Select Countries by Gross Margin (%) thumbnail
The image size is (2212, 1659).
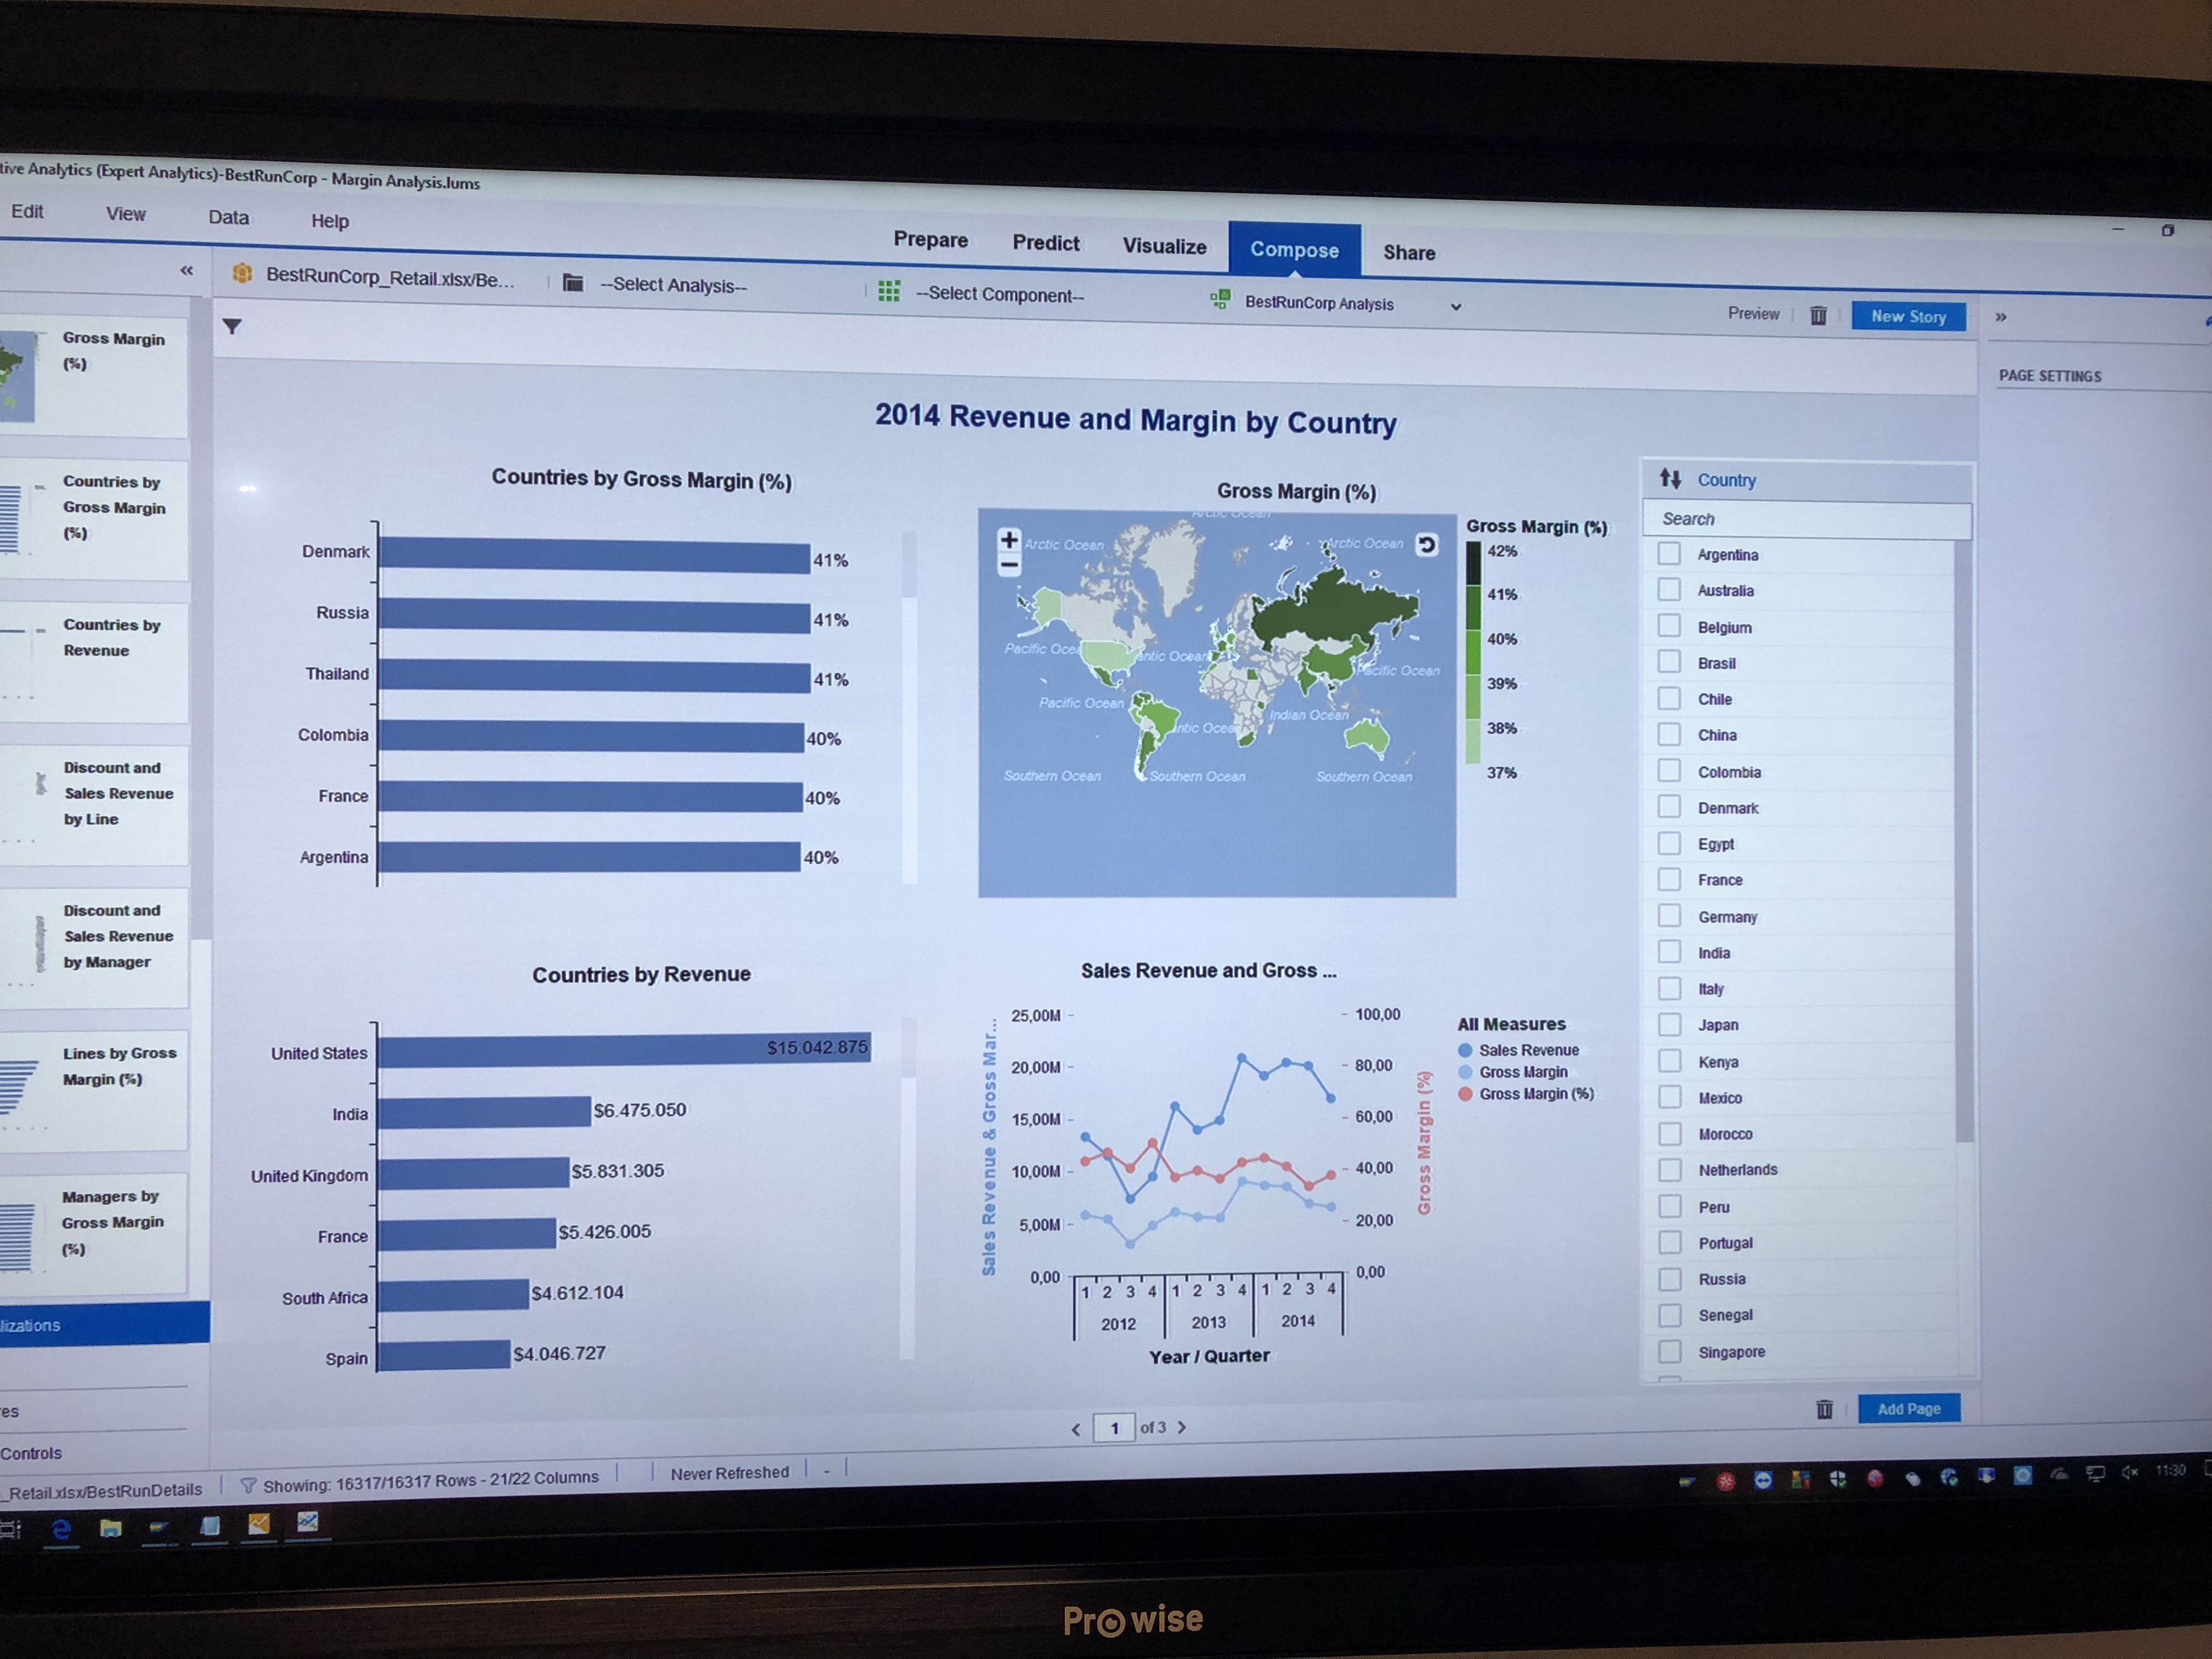click(95, 520)
